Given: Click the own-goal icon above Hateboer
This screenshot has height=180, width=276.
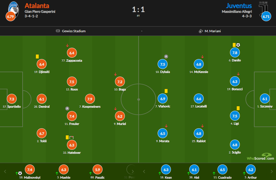Looking at the screenshot, I should 71,137.
